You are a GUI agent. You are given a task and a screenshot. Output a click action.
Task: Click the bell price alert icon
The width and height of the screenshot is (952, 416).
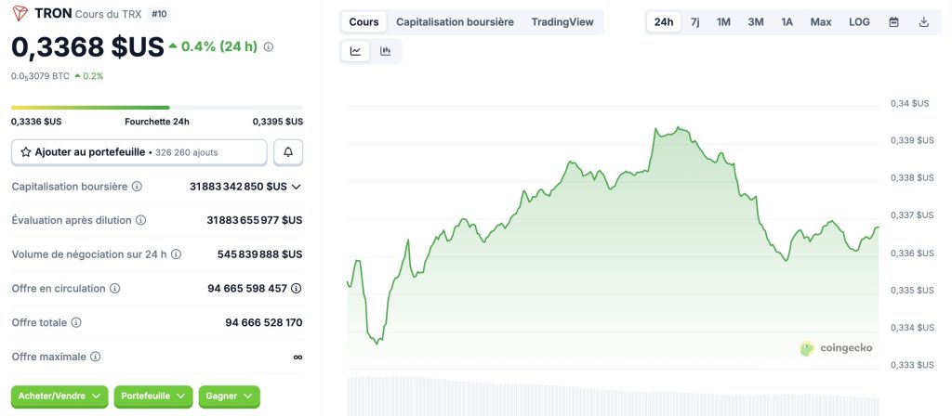click(288, 151)
